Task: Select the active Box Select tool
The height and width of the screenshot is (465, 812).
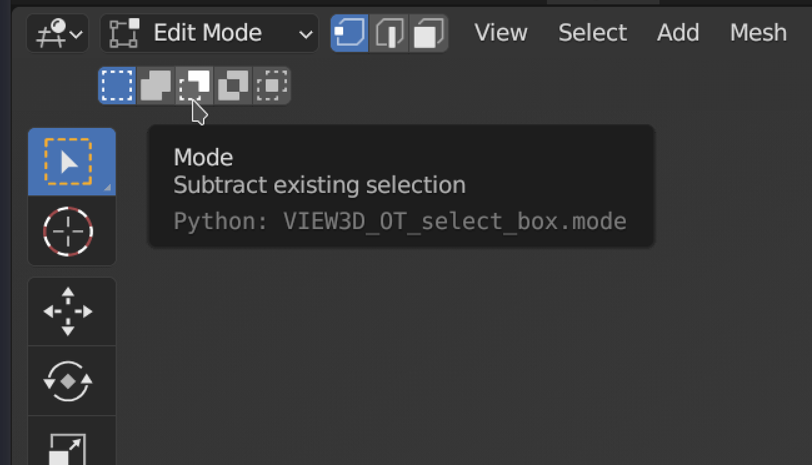Action: click(72, 162)
